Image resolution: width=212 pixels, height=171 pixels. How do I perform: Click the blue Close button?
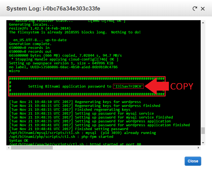(193, 161)
